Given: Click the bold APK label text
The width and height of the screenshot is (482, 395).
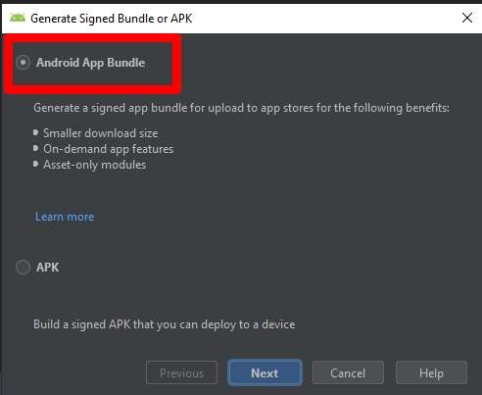Looking at the screenshot, I should (48, 268).
